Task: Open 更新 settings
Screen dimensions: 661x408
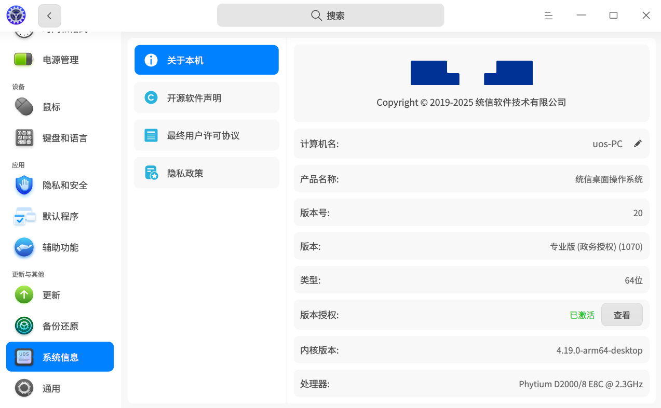Action: coord(60,295)
